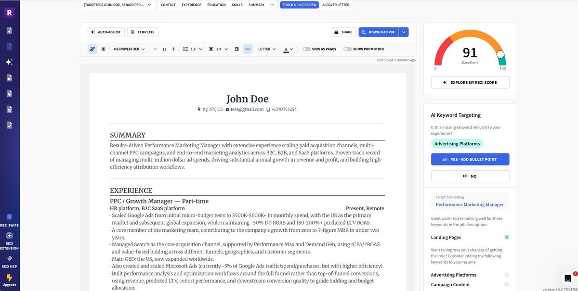The width and height of the screenshot is (578, 291).
Task: Click the score gauge slider knob
Action: pyautogui.click(x=500, y=54)
